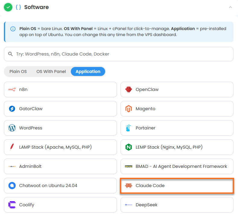Select the Claude Code application card

tap(177, 186)
